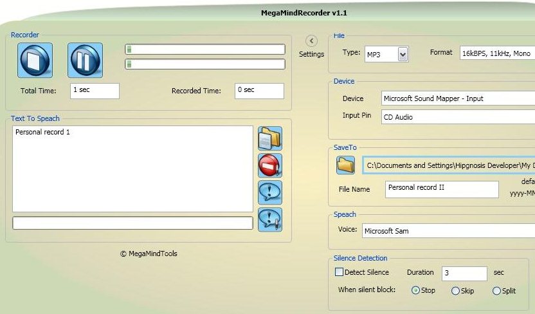
Task: Click the silence Duration field
Action: coord(464,273)
